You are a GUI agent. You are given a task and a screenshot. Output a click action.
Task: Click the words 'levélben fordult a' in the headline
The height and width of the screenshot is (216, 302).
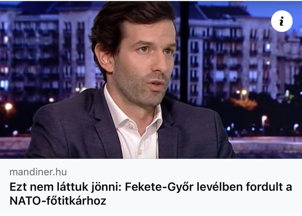click(244, 187)
